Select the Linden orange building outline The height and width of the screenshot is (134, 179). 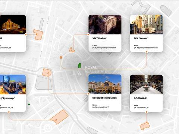[x=72, y=50]
